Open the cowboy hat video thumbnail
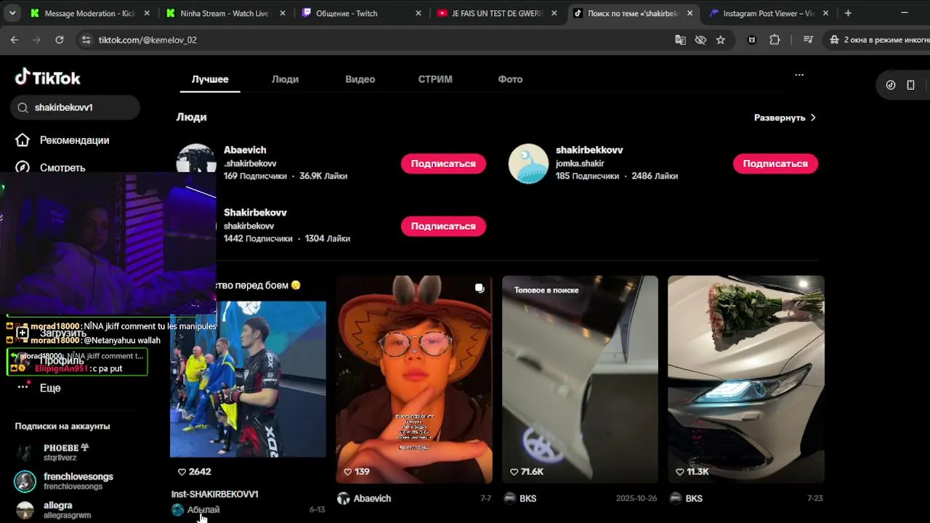 pyautogui.click(x=414, y=379)
